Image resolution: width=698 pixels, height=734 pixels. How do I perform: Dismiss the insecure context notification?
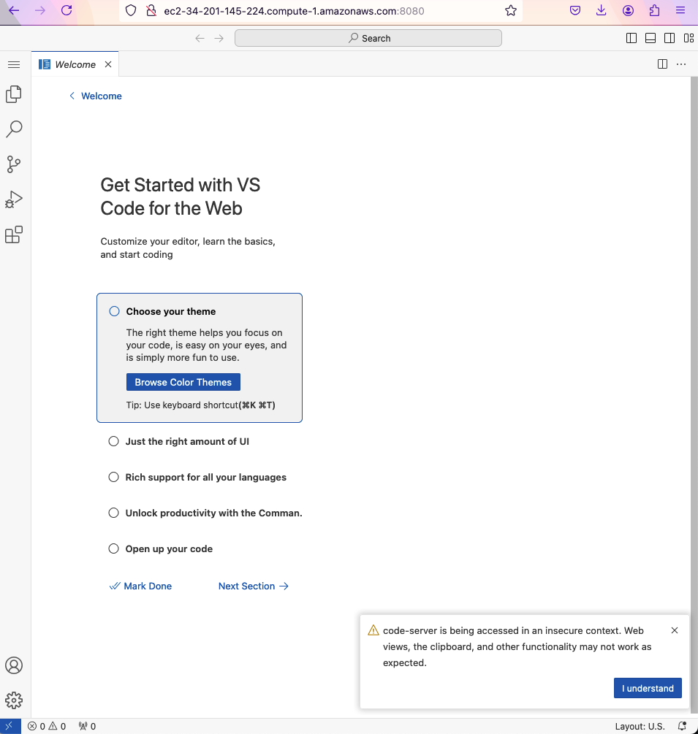[x=675, y=630]
